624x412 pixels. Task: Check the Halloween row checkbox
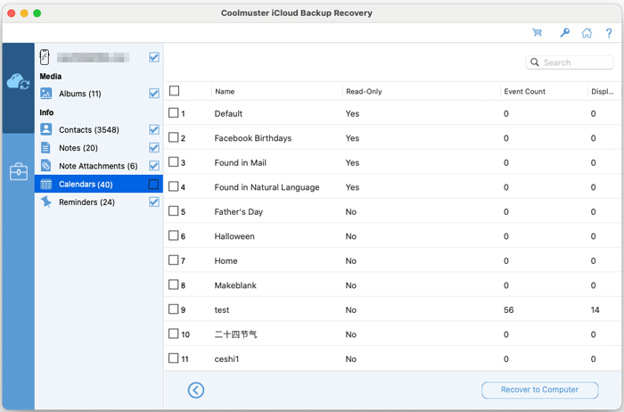pos(173,235)
